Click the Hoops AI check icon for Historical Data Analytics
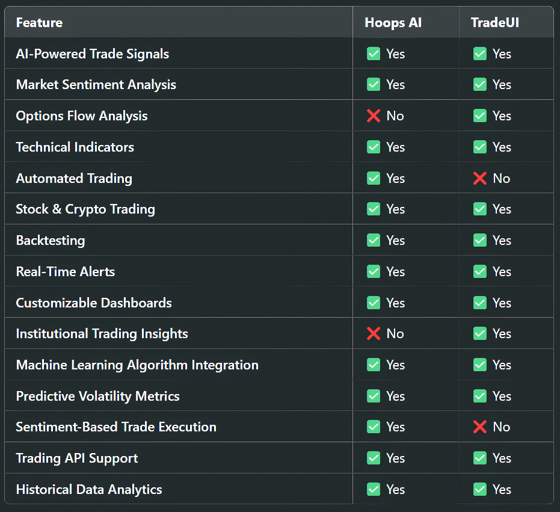The width and height of the screenshot is (560, 512). click(x=374, y=490)
